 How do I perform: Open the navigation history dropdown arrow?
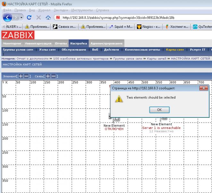pos(21,17)
